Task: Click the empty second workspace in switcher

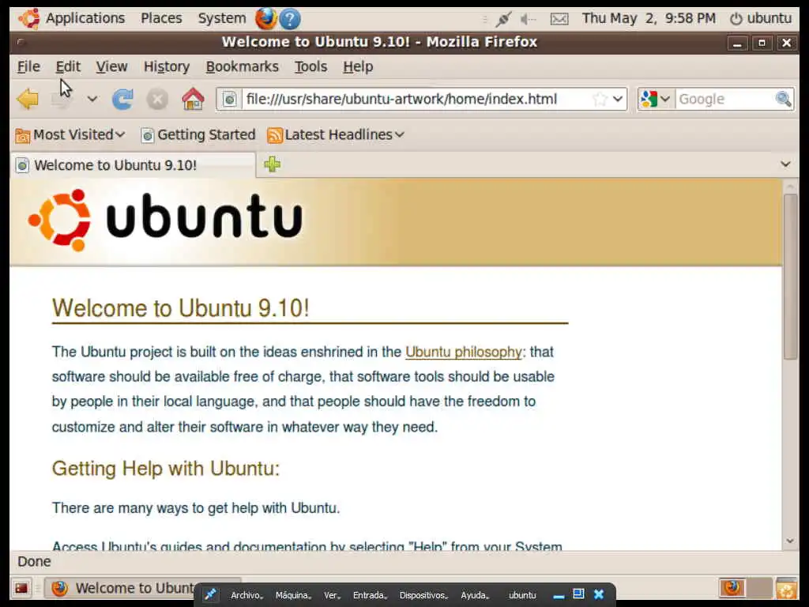Action: [759, 587]
